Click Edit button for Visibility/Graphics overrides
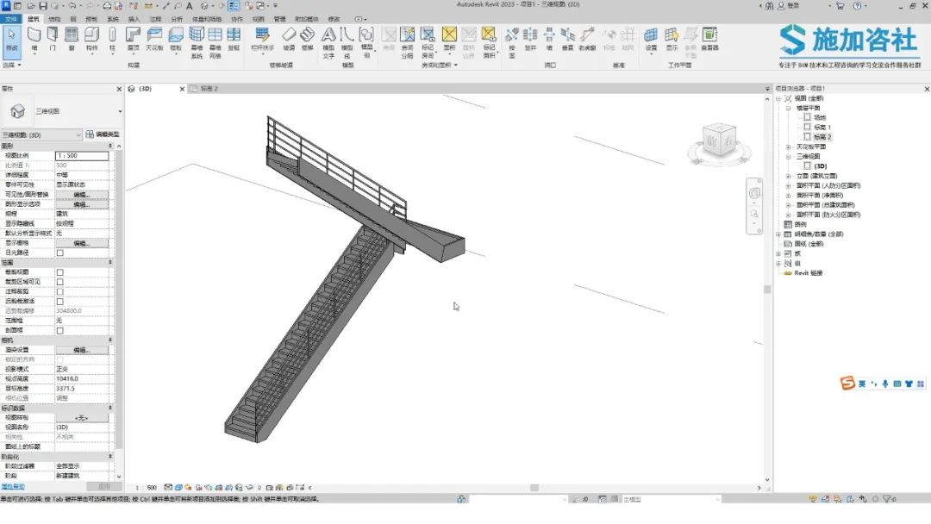The width and height of the screenshot is (931, 524). (x=81, y=195)
